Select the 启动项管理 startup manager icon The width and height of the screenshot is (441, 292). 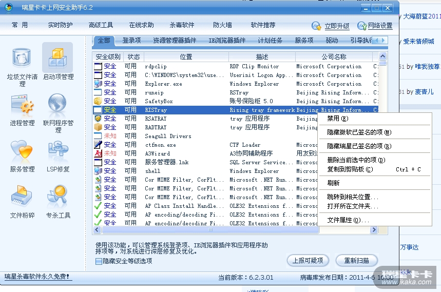click(x=57, y=58)
